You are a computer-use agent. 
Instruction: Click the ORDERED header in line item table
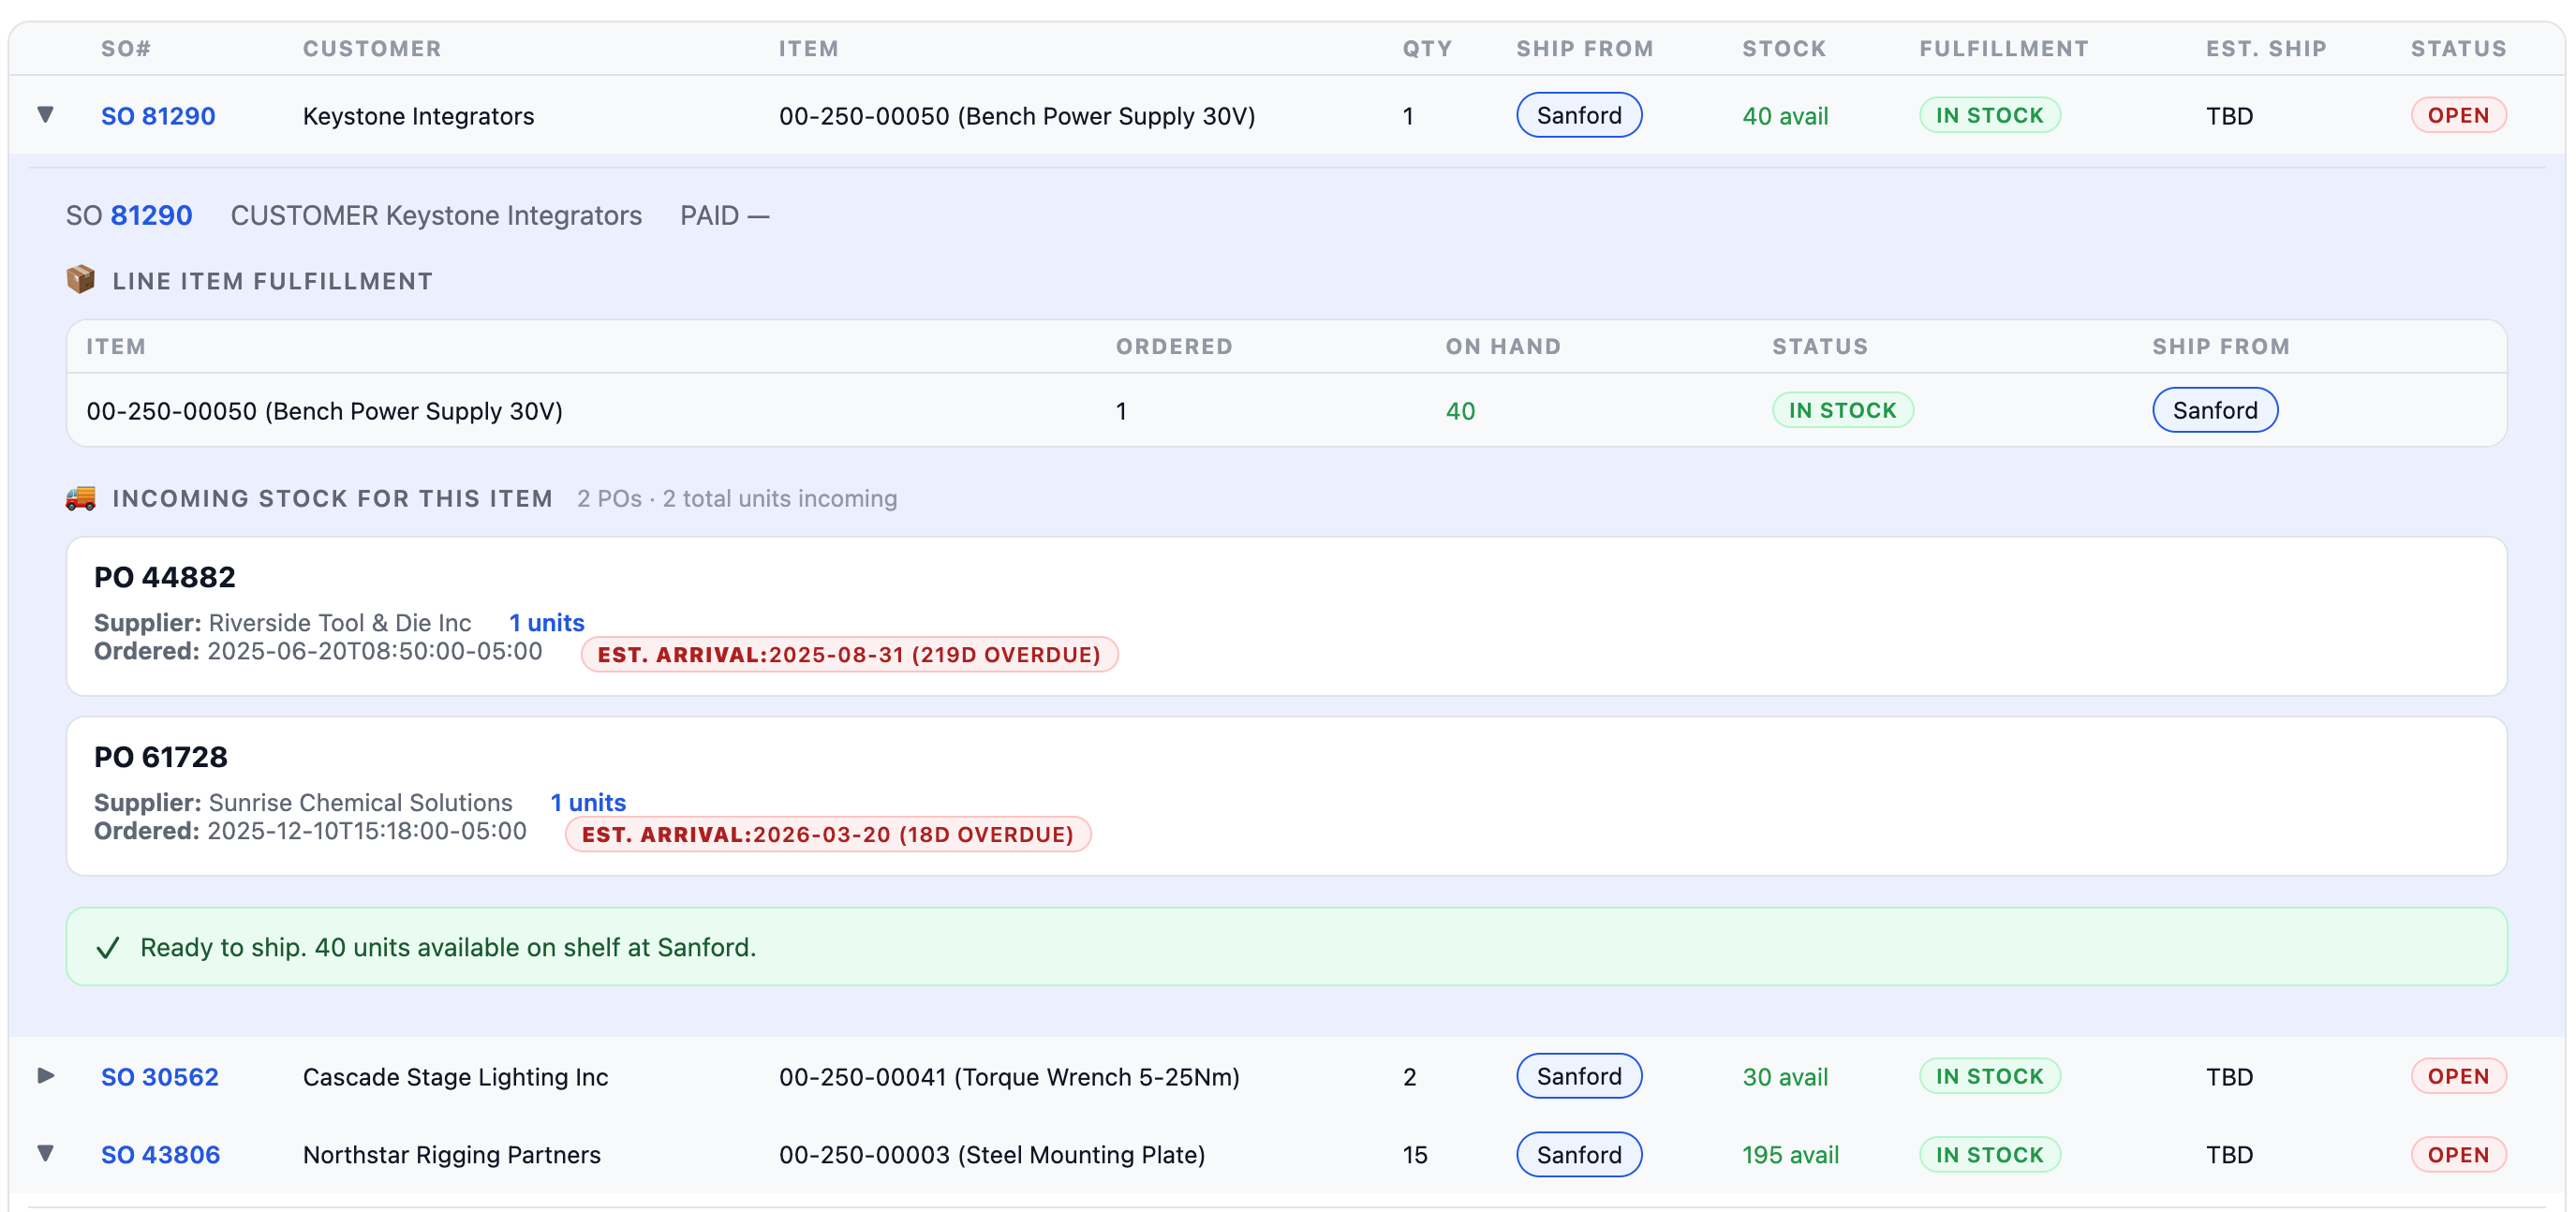pos(1174,347)
